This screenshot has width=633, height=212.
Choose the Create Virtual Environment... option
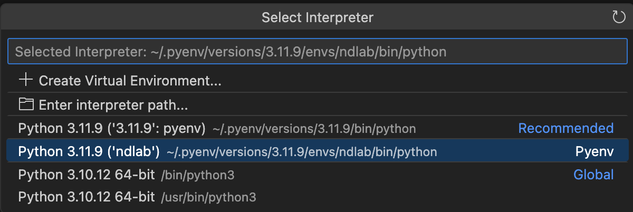130,81
